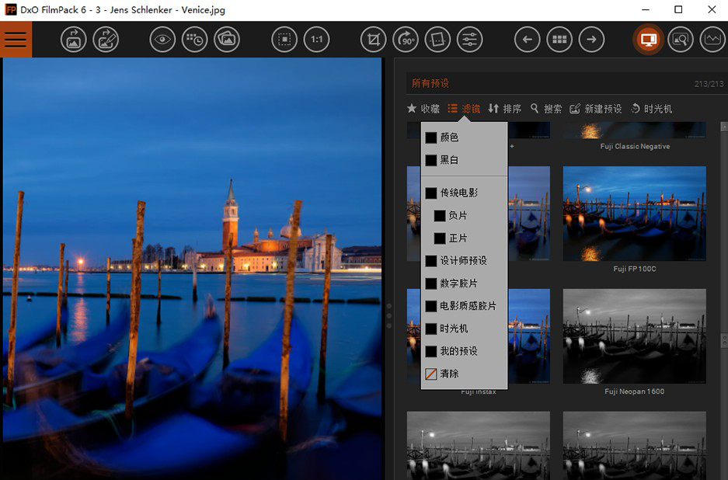Viewport: 728px width, 480px height.
Task: Select the horizon straighten tool icon
Action: (x=437, y=40)
